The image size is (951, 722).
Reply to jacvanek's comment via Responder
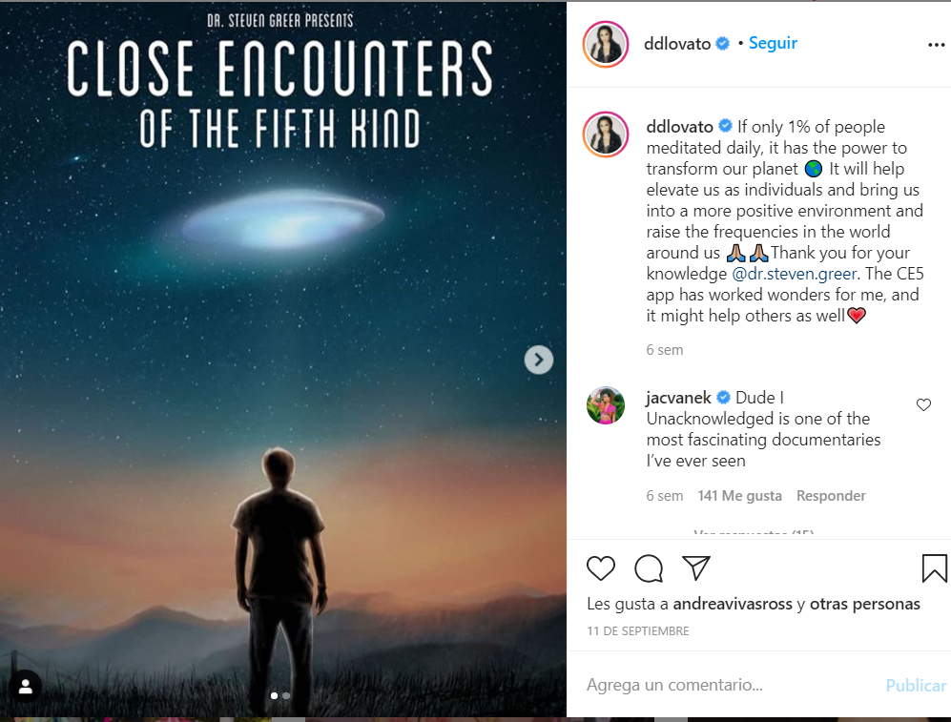(830, 495)
